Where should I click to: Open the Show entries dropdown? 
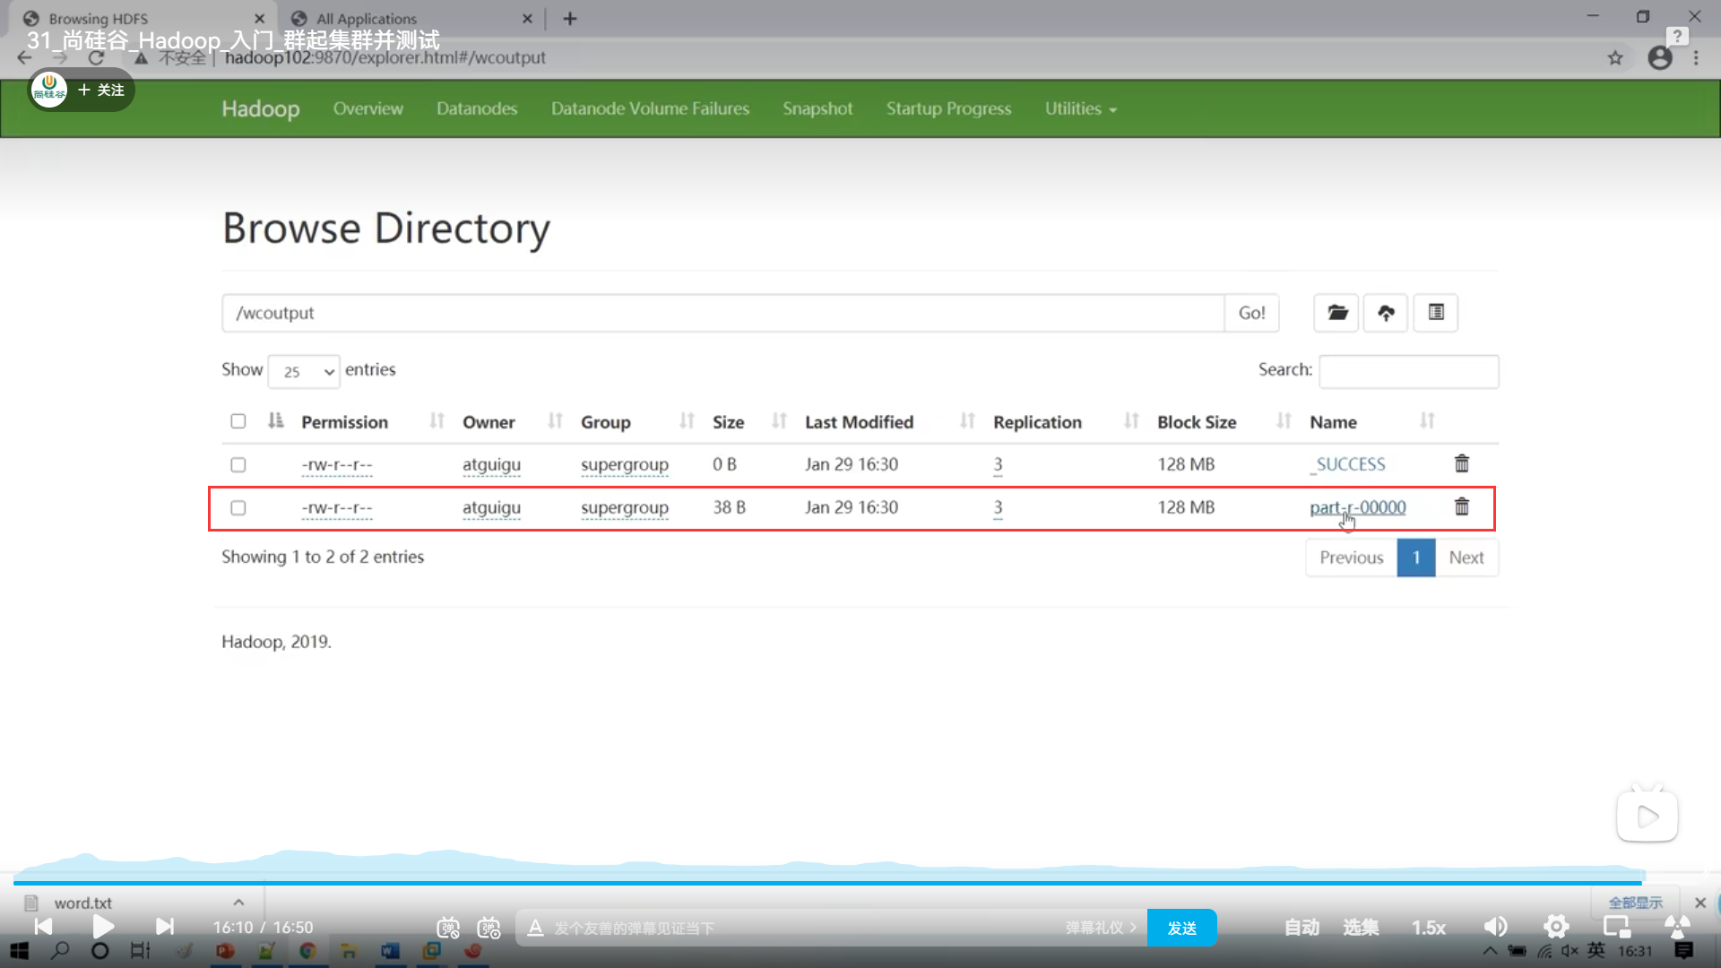coord(304,371)
